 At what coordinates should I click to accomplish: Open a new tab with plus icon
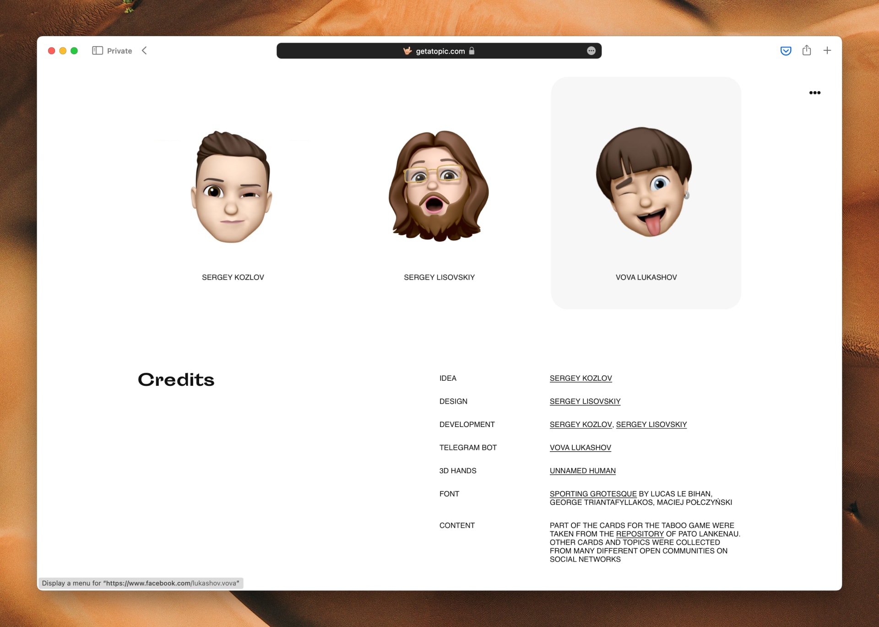click(x=827, y=51)
